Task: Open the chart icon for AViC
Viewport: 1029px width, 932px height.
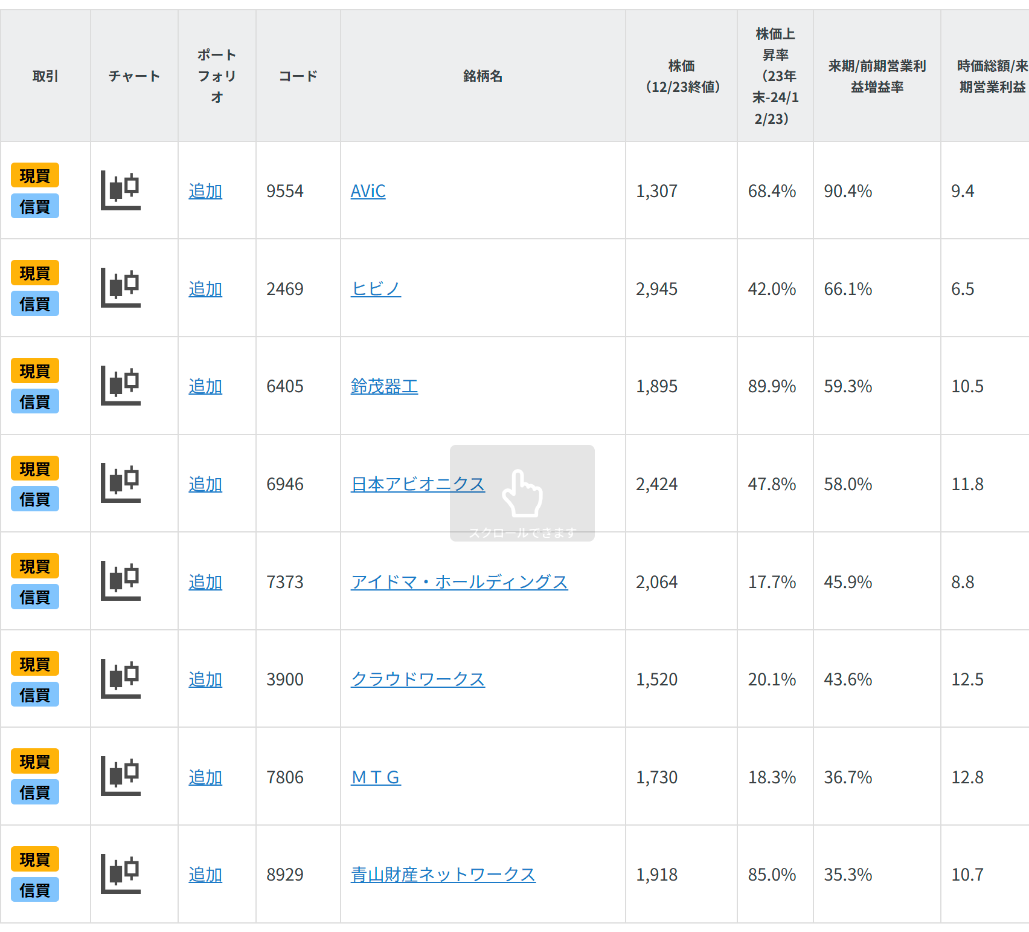Action: [121, 190]
